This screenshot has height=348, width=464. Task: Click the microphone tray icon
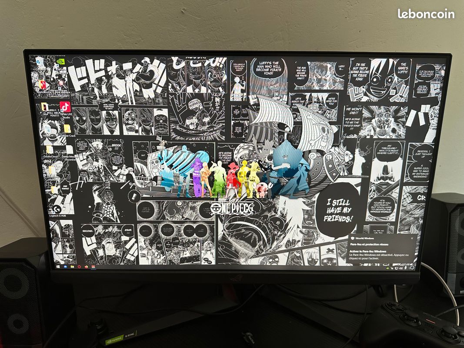[x=406, y=268]
